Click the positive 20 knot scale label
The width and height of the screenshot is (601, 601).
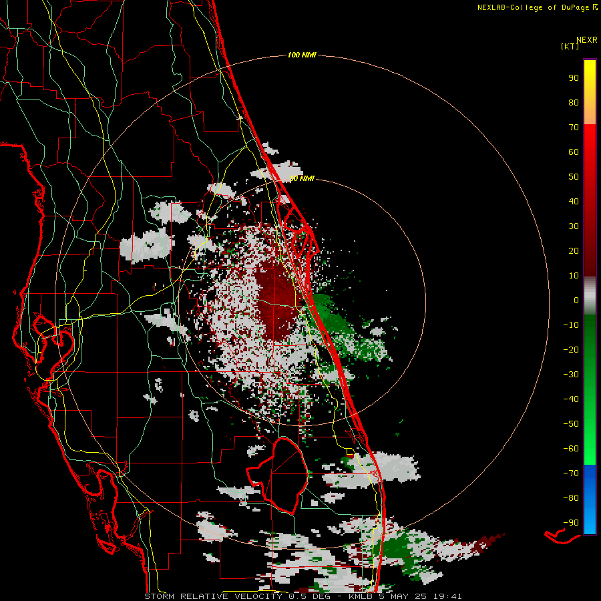pyautogui.click(x=574, y=250)
